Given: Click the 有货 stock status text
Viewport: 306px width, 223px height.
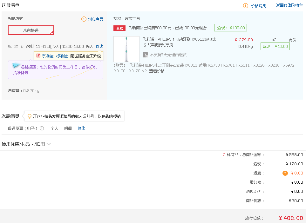Looking at the screenshot, I should click(293, 40).
